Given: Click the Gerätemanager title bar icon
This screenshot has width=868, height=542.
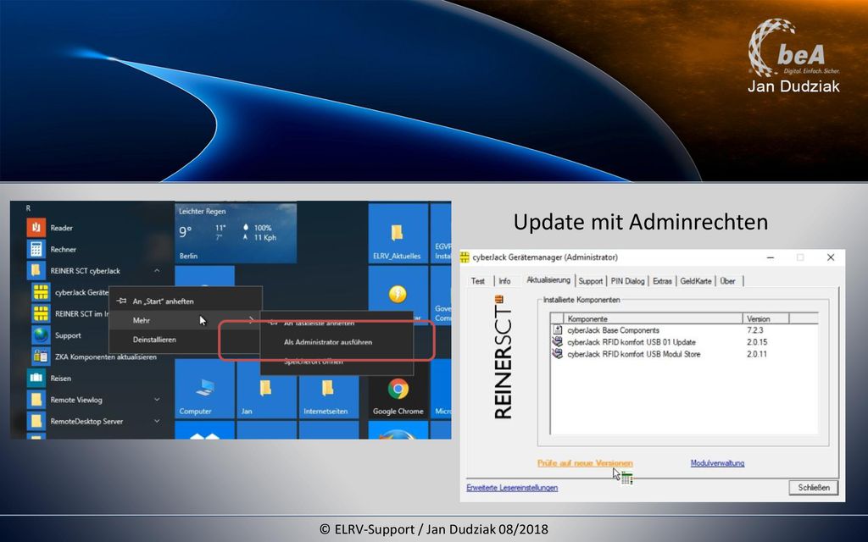Looking at the screenshot, I should [465, 257].
